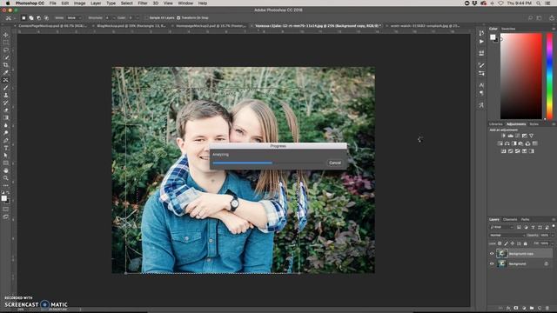Choose New Selection mode in options bar
Image resolution: width=557 pixels, height=313 pixels.
(23, 17)
